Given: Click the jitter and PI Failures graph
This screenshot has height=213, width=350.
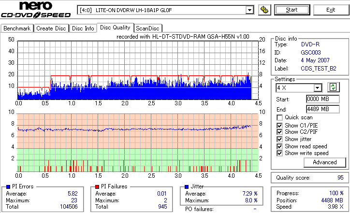Looking at the screenshot, I should click(x=138, y=143).
